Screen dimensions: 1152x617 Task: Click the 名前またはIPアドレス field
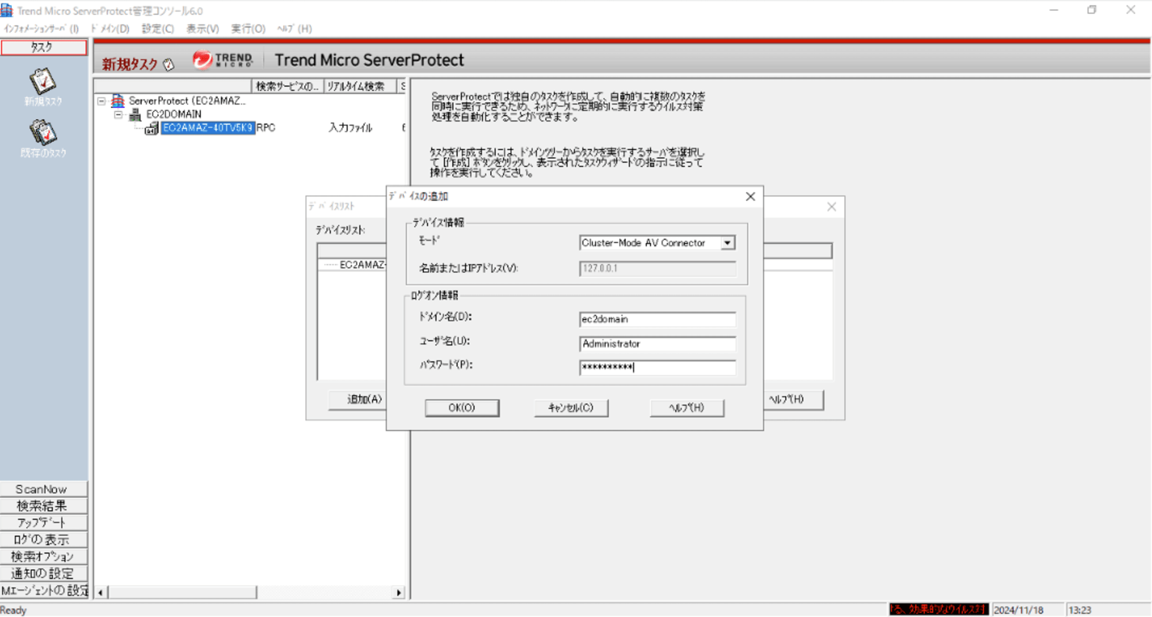click(x=657, y=268)
